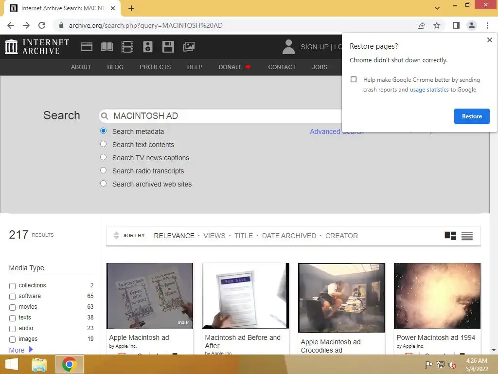This screenshot has width=498, height=374.
Task: Close the Restore pages popup
Action: pyautogui.click(x=489, y=40)
